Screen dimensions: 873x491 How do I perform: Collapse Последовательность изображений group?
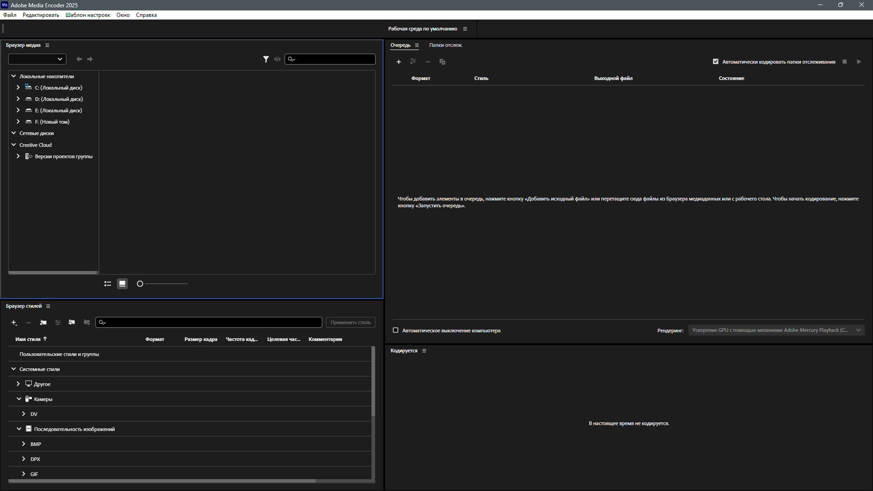(19, 429)
